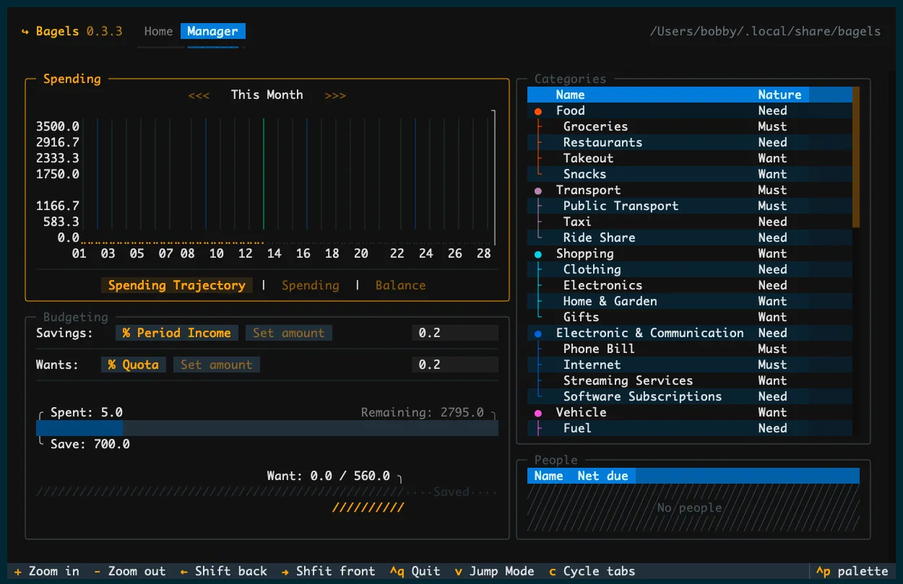Click the orange Food category dot
This screenshot has width=903, height=584.
click(538, 111)
